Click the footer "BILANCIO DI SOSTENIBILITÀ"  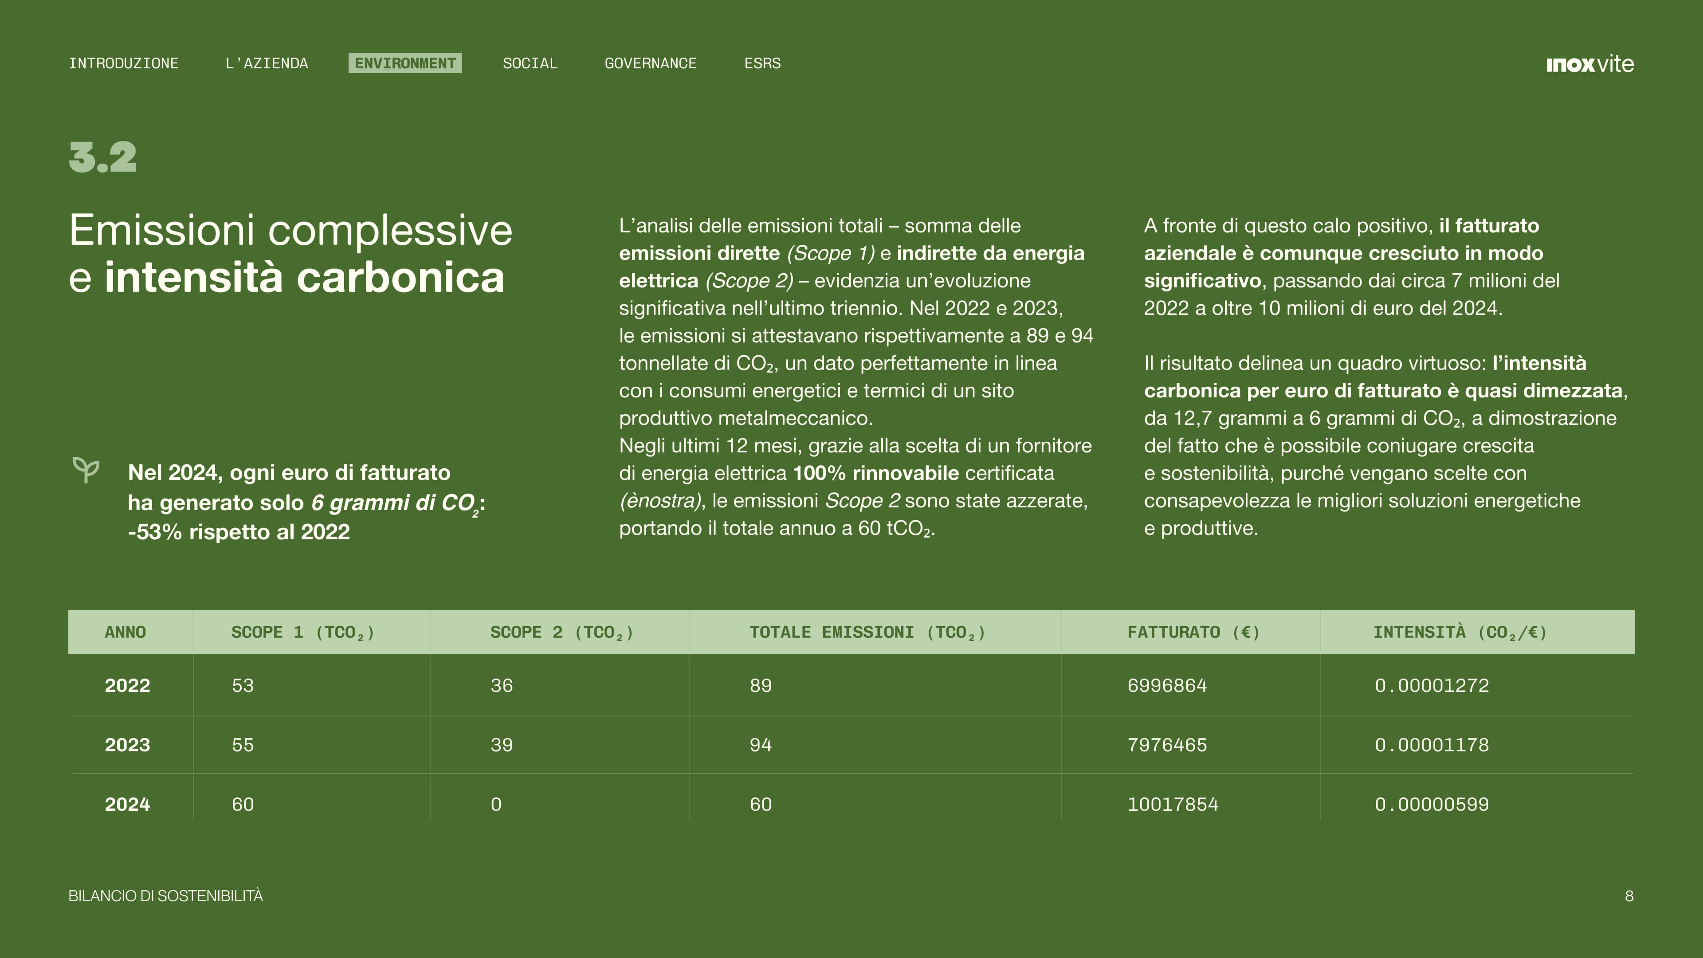[165, 896]
